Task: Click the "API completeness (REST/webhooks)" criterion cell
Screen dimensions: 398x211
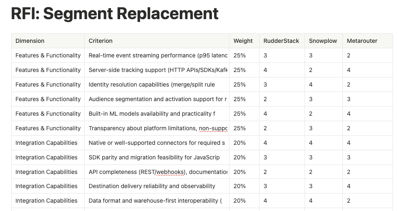Action: pyautogui.click(x=158, y=172)
